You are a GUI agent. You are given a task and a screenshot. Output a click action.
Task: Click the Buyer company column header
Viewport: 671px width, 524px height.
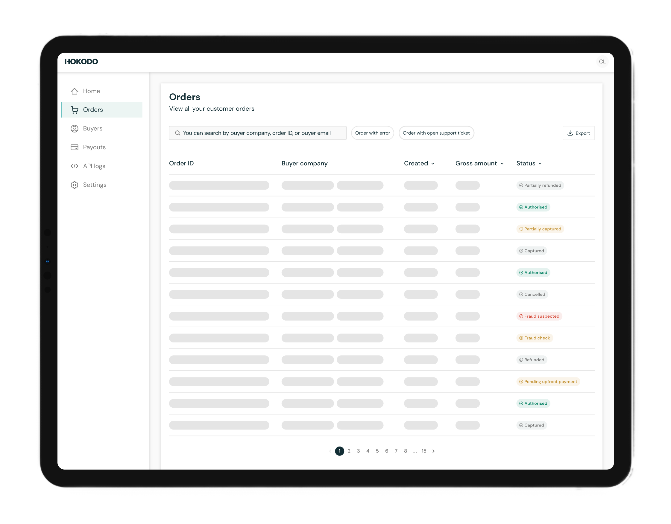304,163
